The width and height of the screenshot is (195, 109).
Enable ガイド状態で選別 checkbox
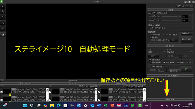coord(150,66)
